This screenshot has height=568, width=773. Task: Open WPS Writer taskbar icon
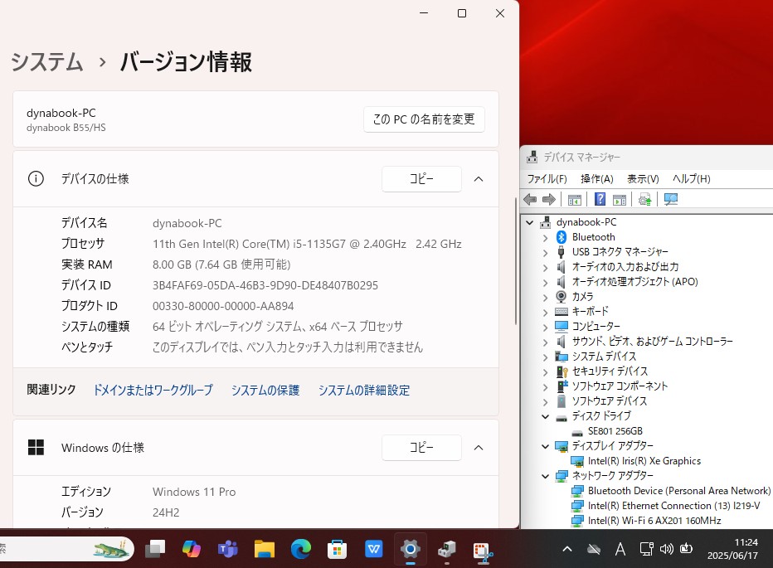pos(374,549)
